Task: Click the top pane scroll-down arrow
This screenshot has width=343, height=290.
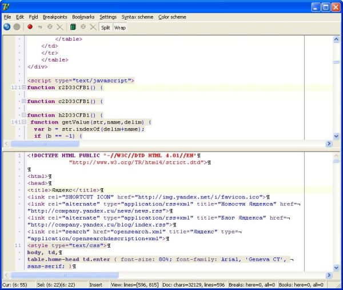Action: [x=336, y=136]
